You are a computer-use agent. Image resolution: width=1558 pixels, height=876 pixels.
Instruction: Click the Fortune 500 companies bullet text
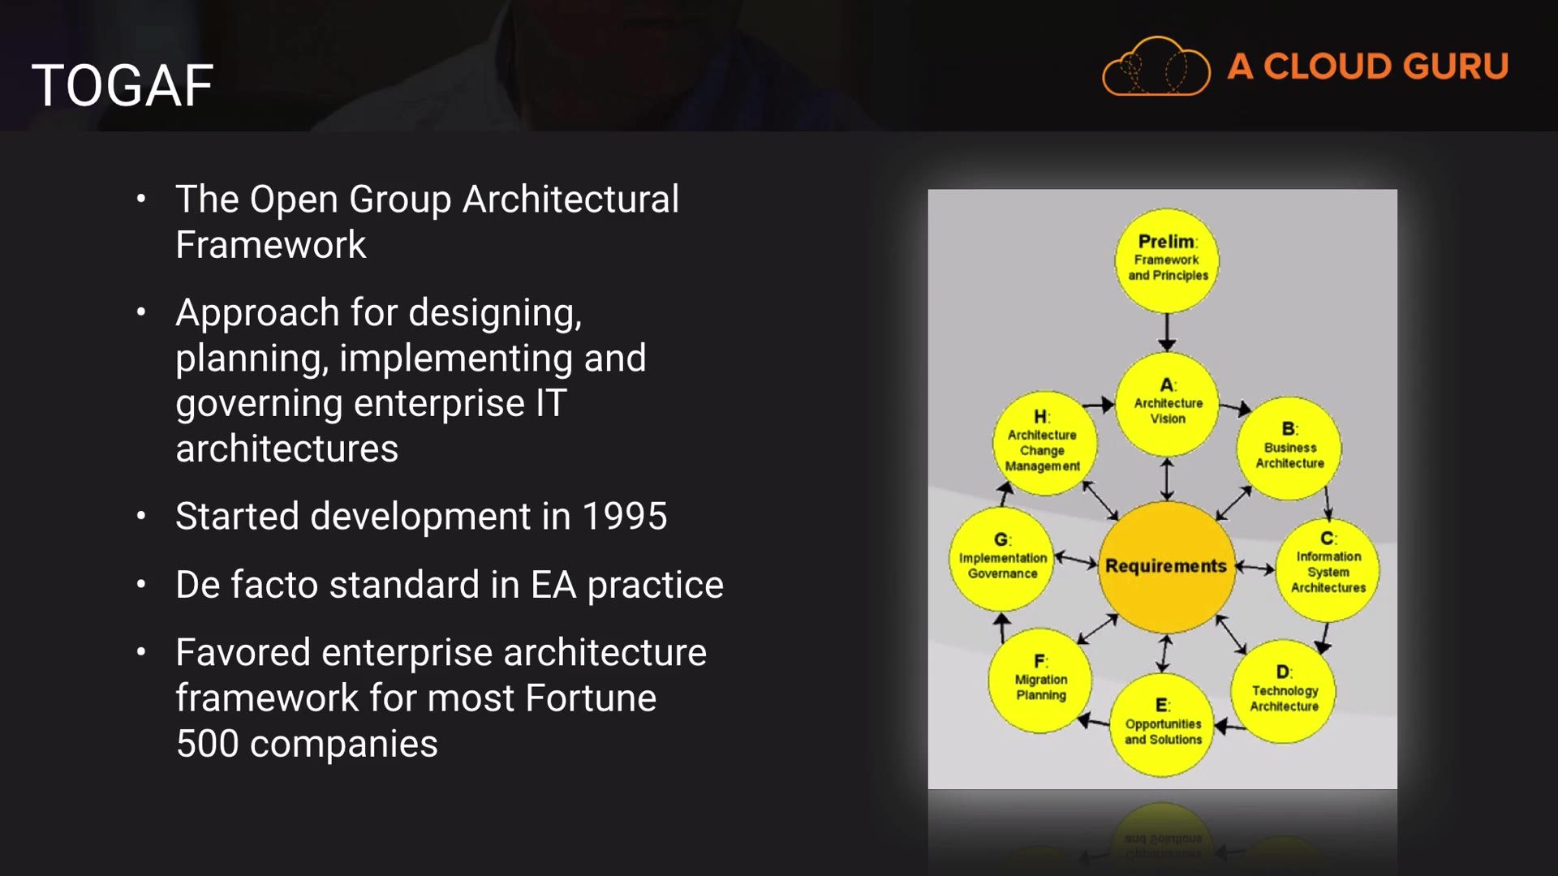click(441, 698)
